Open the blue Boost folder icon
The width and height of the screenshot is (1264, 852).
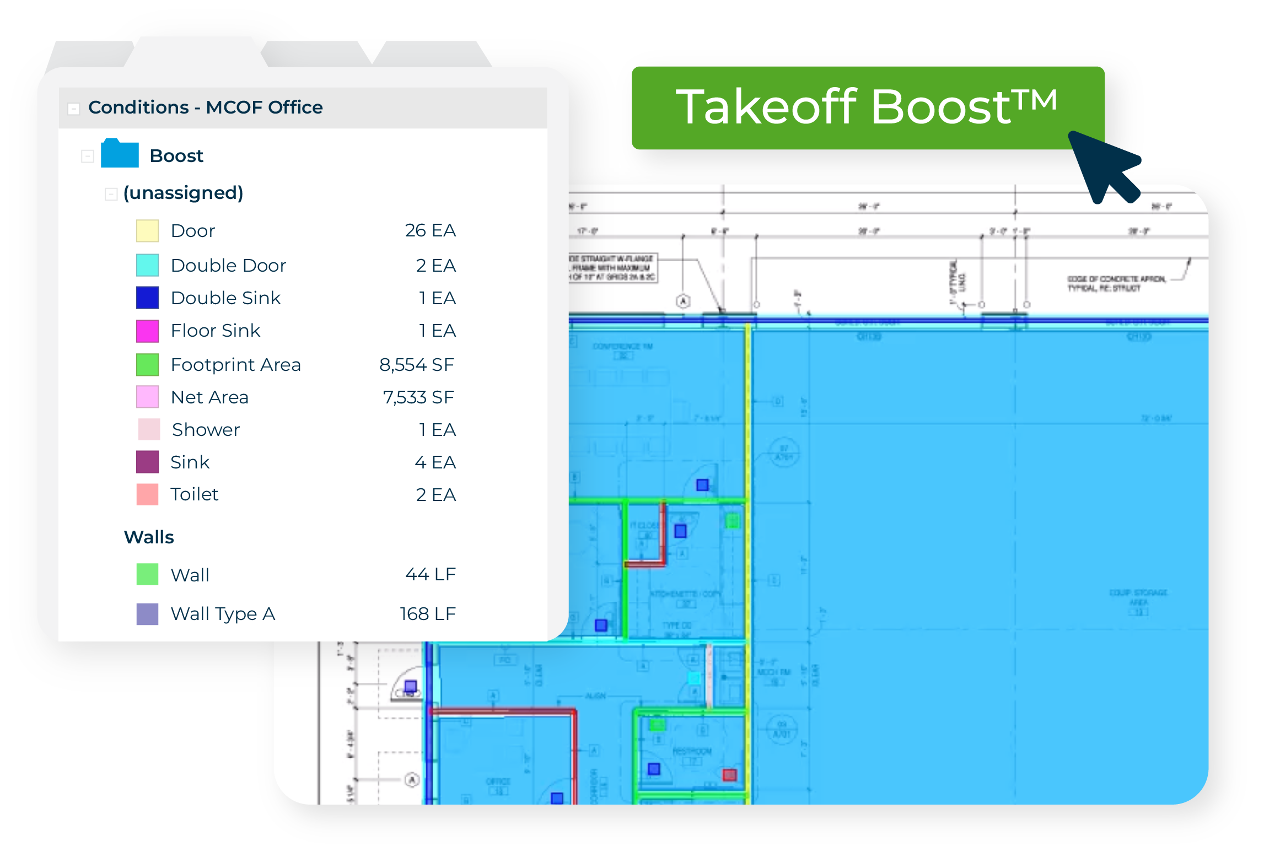click(120, 153)
